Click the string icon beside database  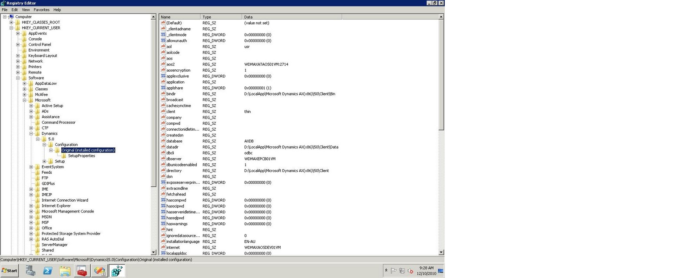(163, 141)
